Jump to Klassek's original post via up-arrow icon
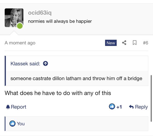Image resolution: width=153 pixels, height=136 pixels. 46,64
